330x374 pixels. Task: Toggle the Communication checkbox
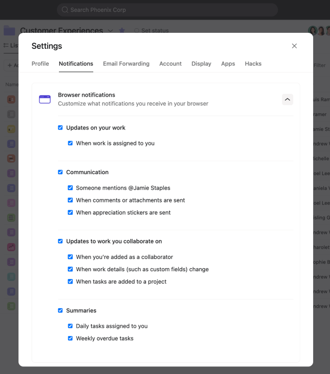tap(60, 172)
